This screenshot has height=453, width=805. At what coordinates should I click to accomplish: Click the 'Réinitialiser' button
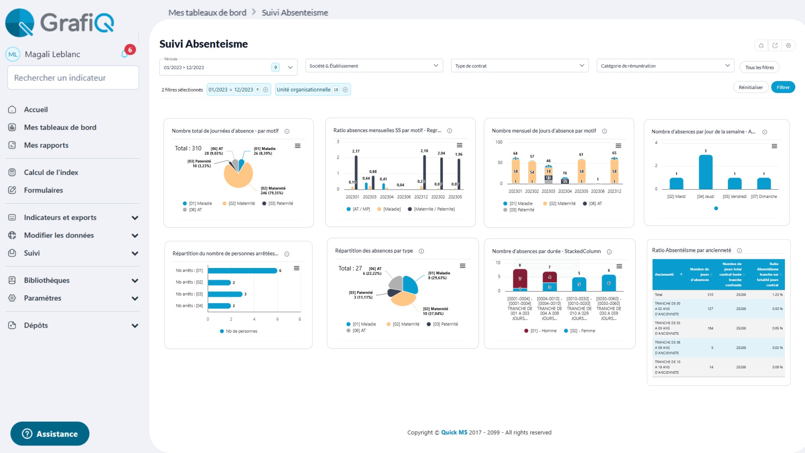click(751, 87)
